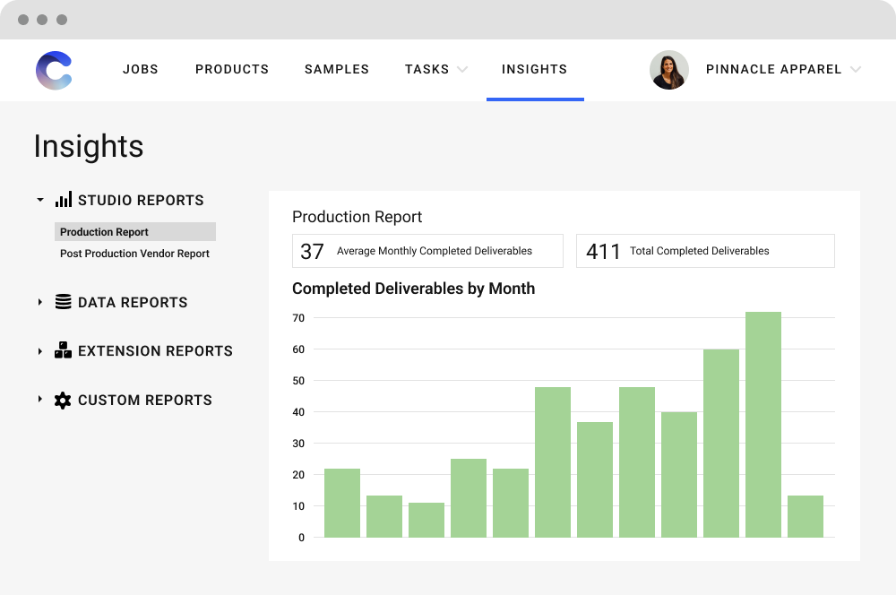This screenshot has width=896, height=595.
Task: Click the Studio Reports bar chart icon
Action: click(64, 200)
